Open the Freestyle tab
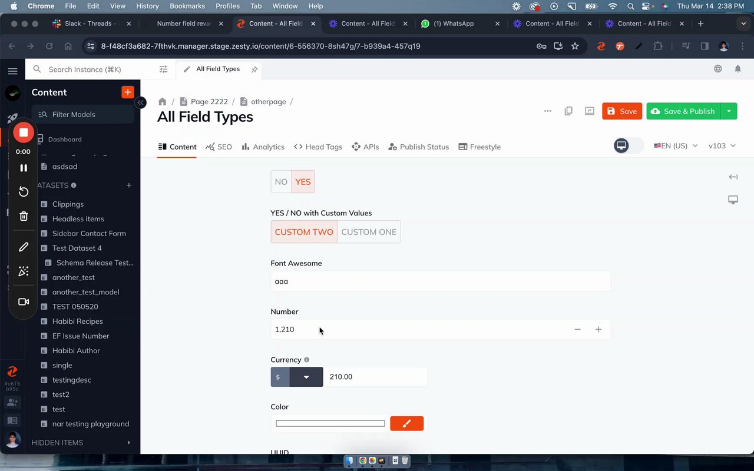The height and width of the screenshot is (471, 754). click(479, 147)
